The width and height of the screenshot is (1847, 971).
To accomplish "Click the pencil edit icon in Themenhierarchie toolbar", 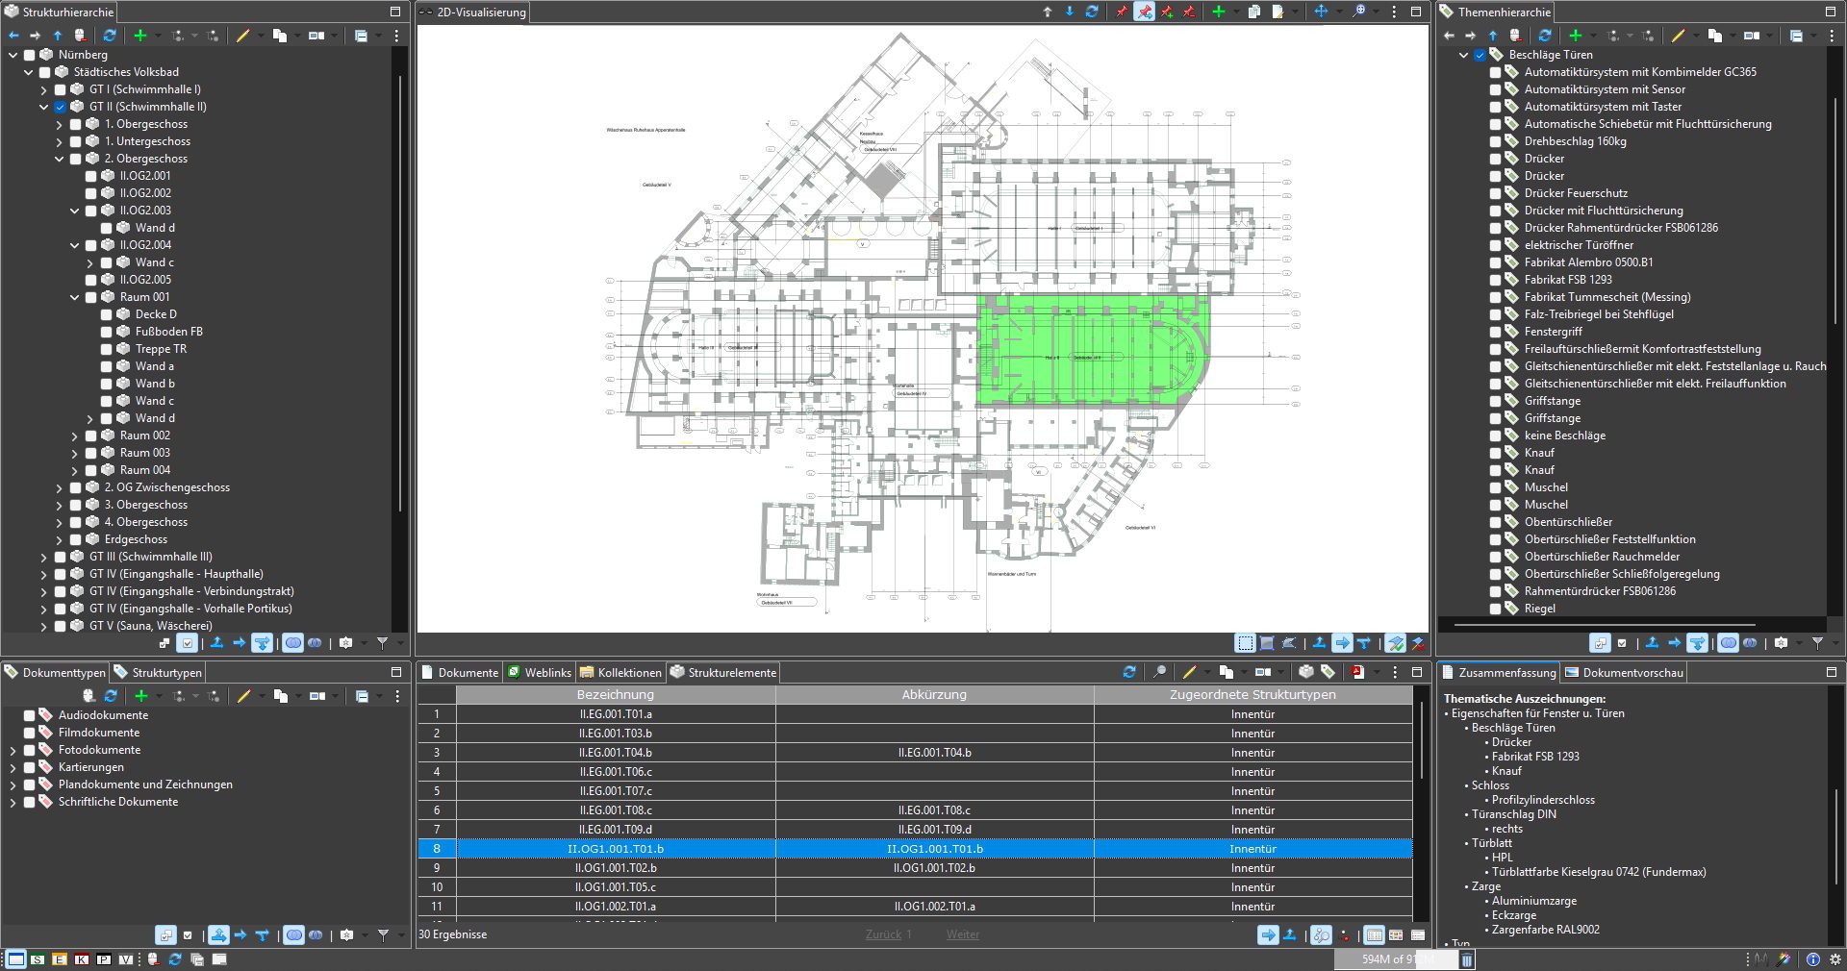I will pos(1678,36).
